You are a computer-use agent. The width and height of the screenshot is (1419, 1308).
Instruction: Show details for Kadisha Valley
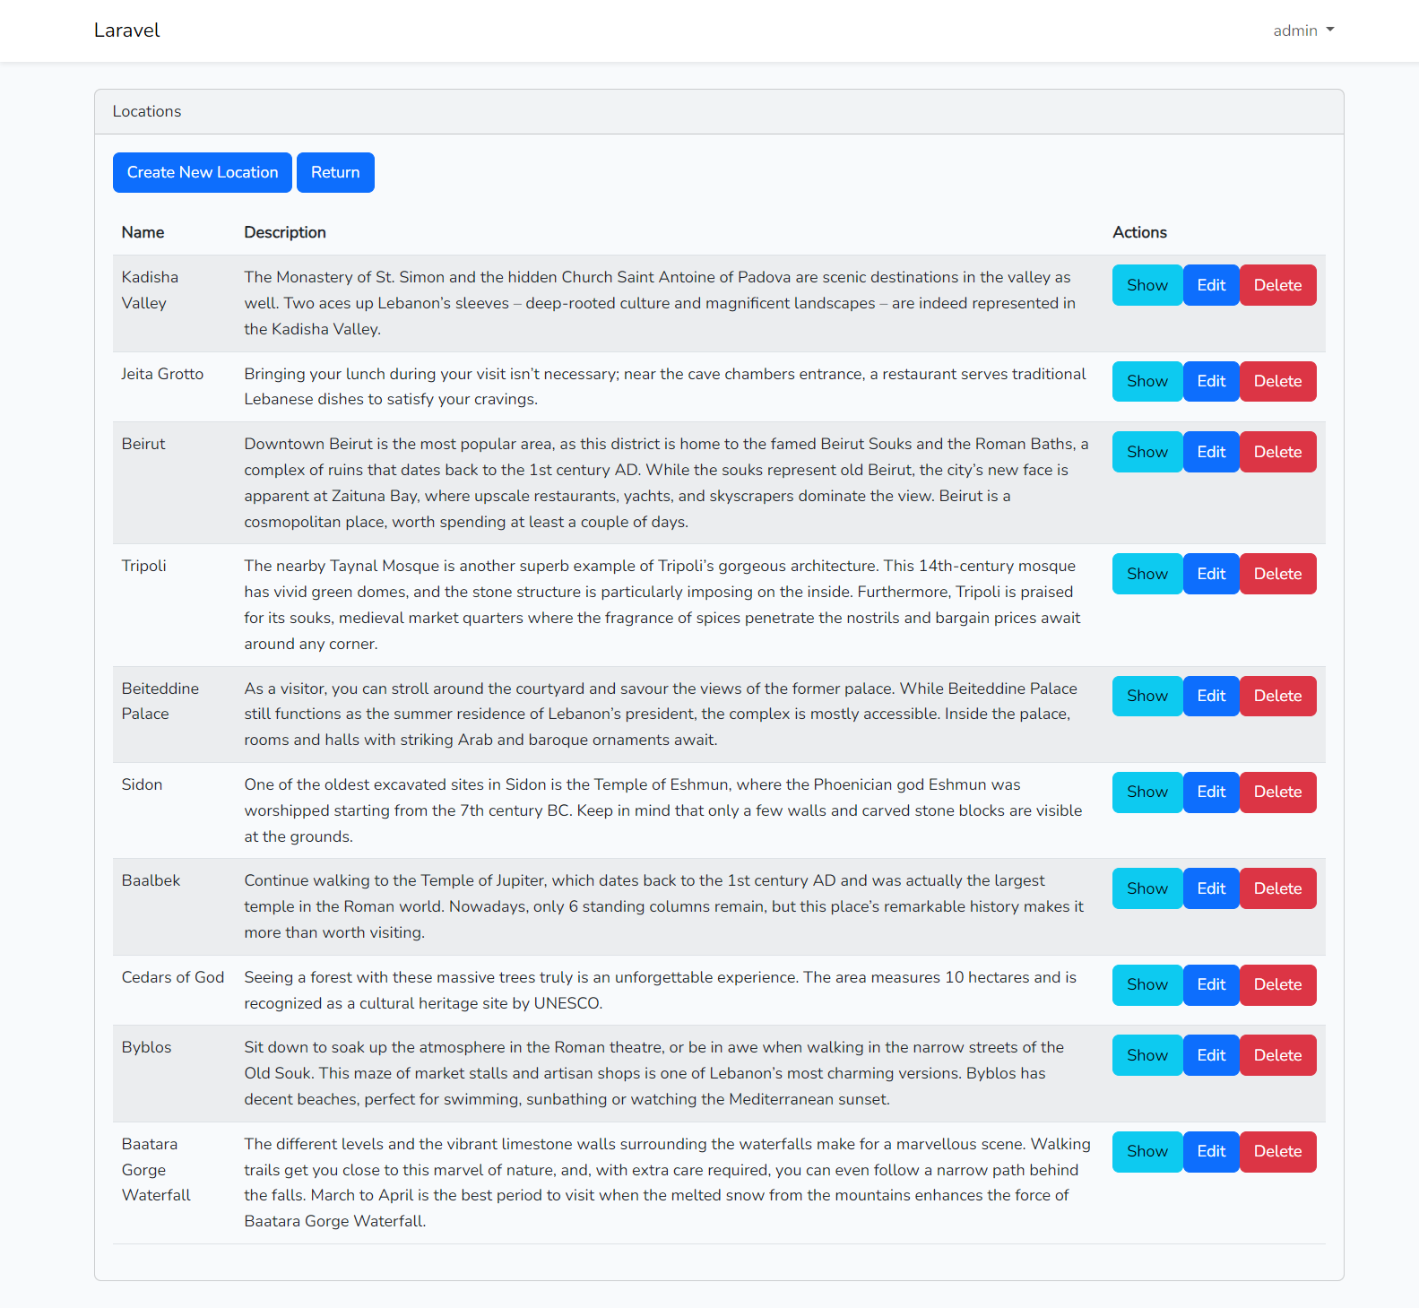[x=1146, y=284]
